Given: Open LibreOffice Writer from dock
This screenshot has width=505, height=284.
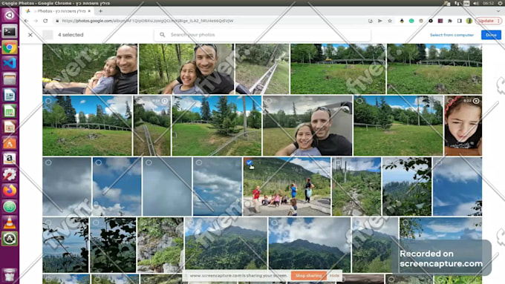Looking at the screenshot, I should point(10,95).
